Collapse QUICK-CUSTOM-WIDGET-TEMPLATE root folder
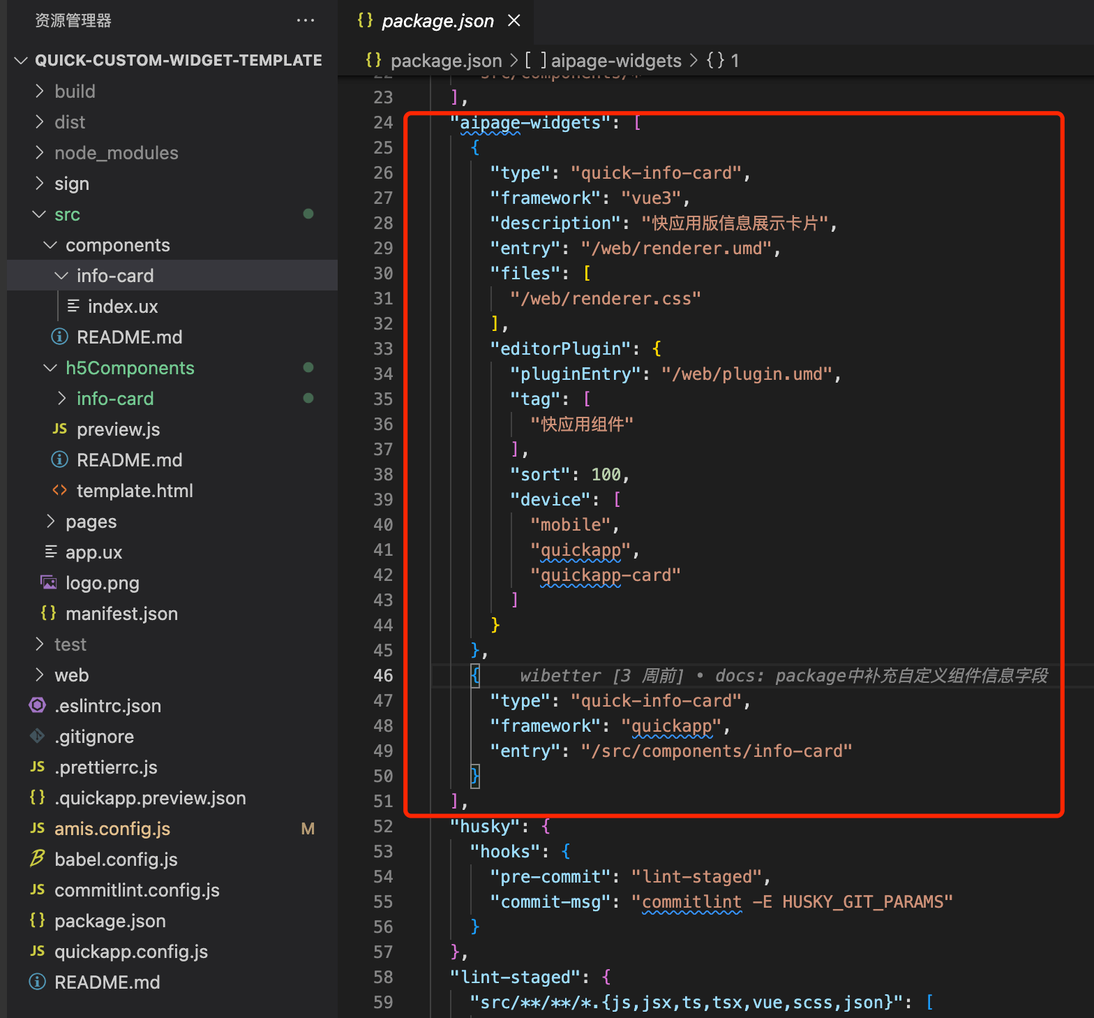The width and height of the screenshot is (1094, 1018). (x=21, y=61)
